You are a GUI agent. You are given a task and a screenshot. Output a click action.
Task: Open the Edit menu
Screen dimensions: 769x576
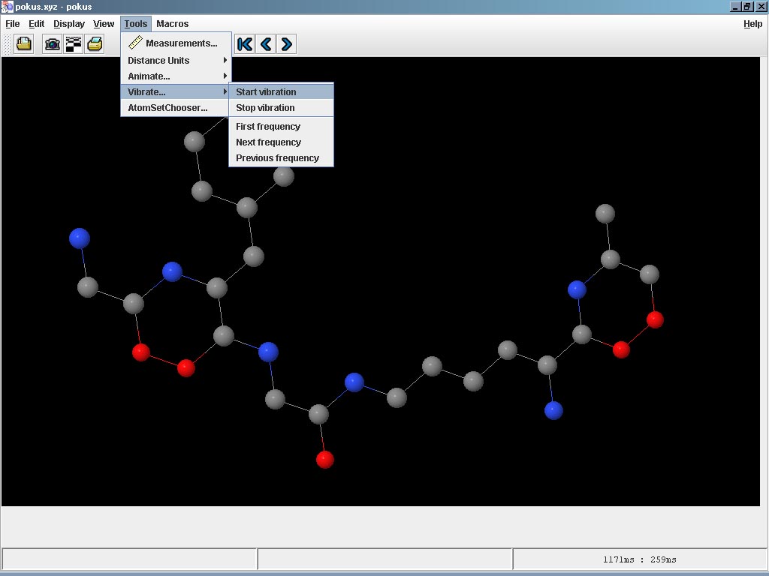[x=36, y=23]
